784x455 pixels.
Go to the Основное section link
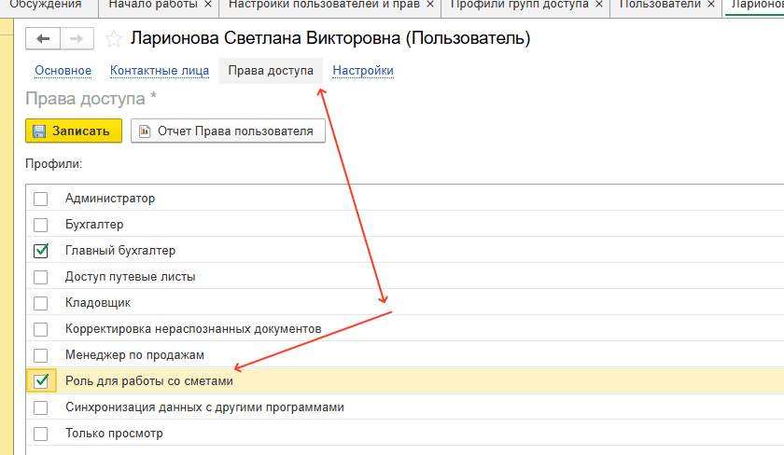pos(63,71)
